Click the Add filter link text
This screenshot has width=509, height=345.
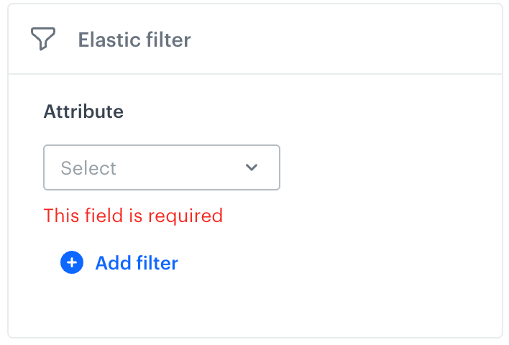[x=136, y=263]
